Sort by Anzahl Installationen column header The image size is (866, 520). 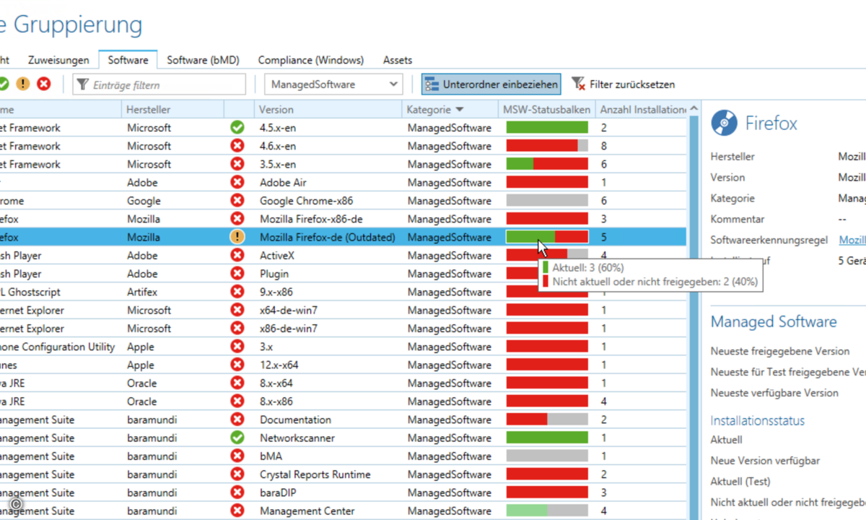point(642,110)
